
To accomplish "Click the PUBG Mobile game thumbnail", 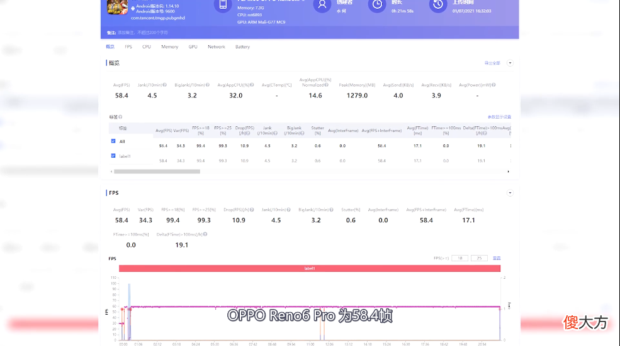I will tap(117, 7).
